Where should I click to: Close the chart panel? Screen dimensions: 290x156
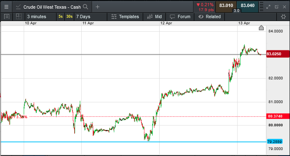coord(285,7)
